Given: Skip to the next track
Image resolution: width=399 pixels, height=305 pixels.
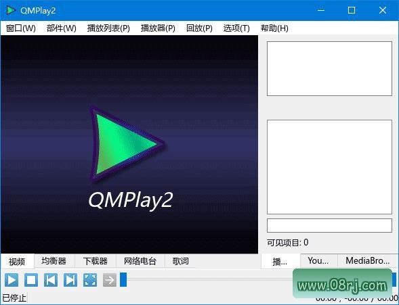Looking at the screenshot, I should 70,280.
